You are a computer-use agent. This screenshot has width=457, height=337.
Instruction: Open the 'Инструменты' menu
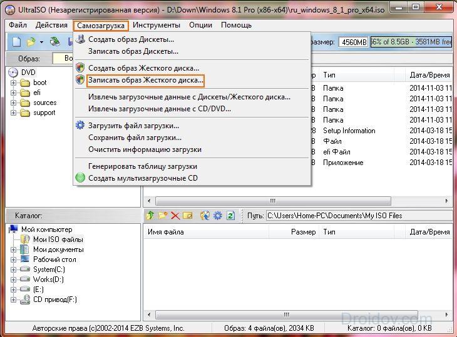point(157,25)
